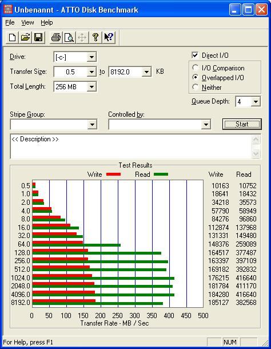Click the 32.0 transfer size row label
Viewport: 271px width, 349px height.
[24, 236]
